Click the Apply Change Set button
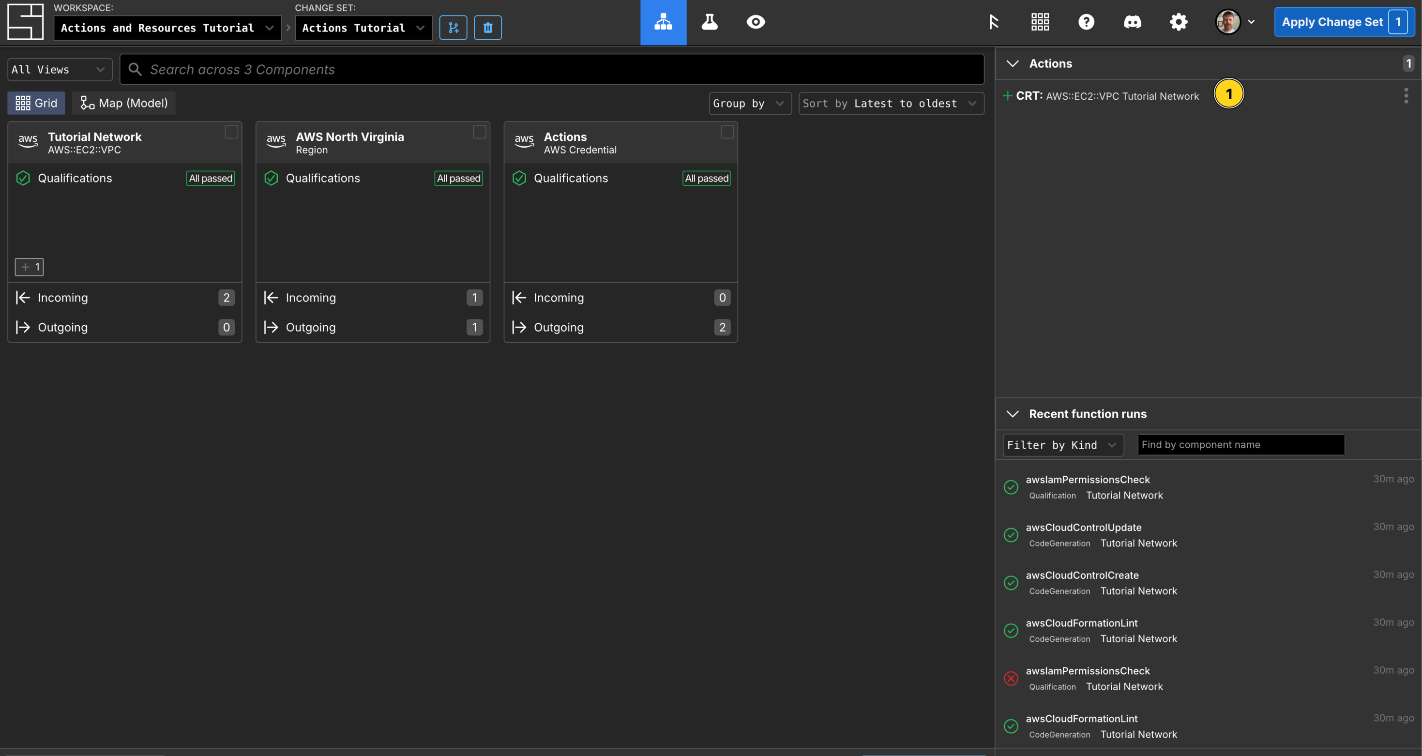Screen dimensions: 1422x756 pos(1344,22)
